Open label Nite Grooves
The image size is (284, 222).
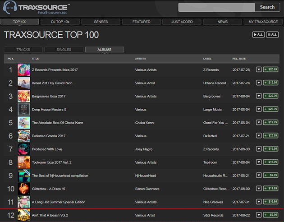point(213,202)
